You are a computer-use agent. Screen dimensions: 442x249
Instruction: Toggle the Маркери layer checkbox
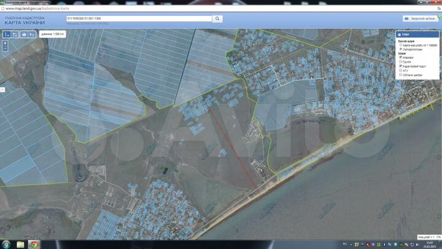coord(400,57)
